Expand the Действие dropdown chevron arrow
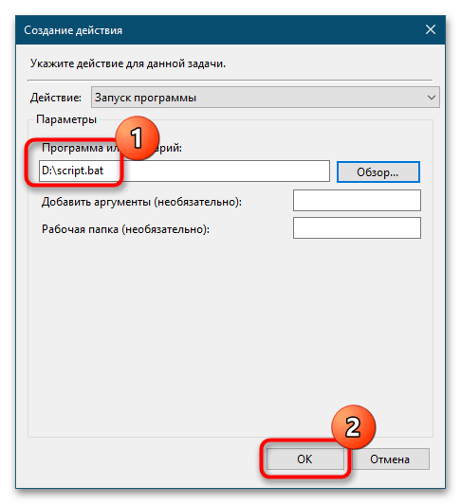Image resolution: width=461 pixels, height=504 pixels. 431,97
